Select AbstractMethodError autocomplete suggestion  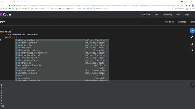pyautogui.click(x=62, y=50)
